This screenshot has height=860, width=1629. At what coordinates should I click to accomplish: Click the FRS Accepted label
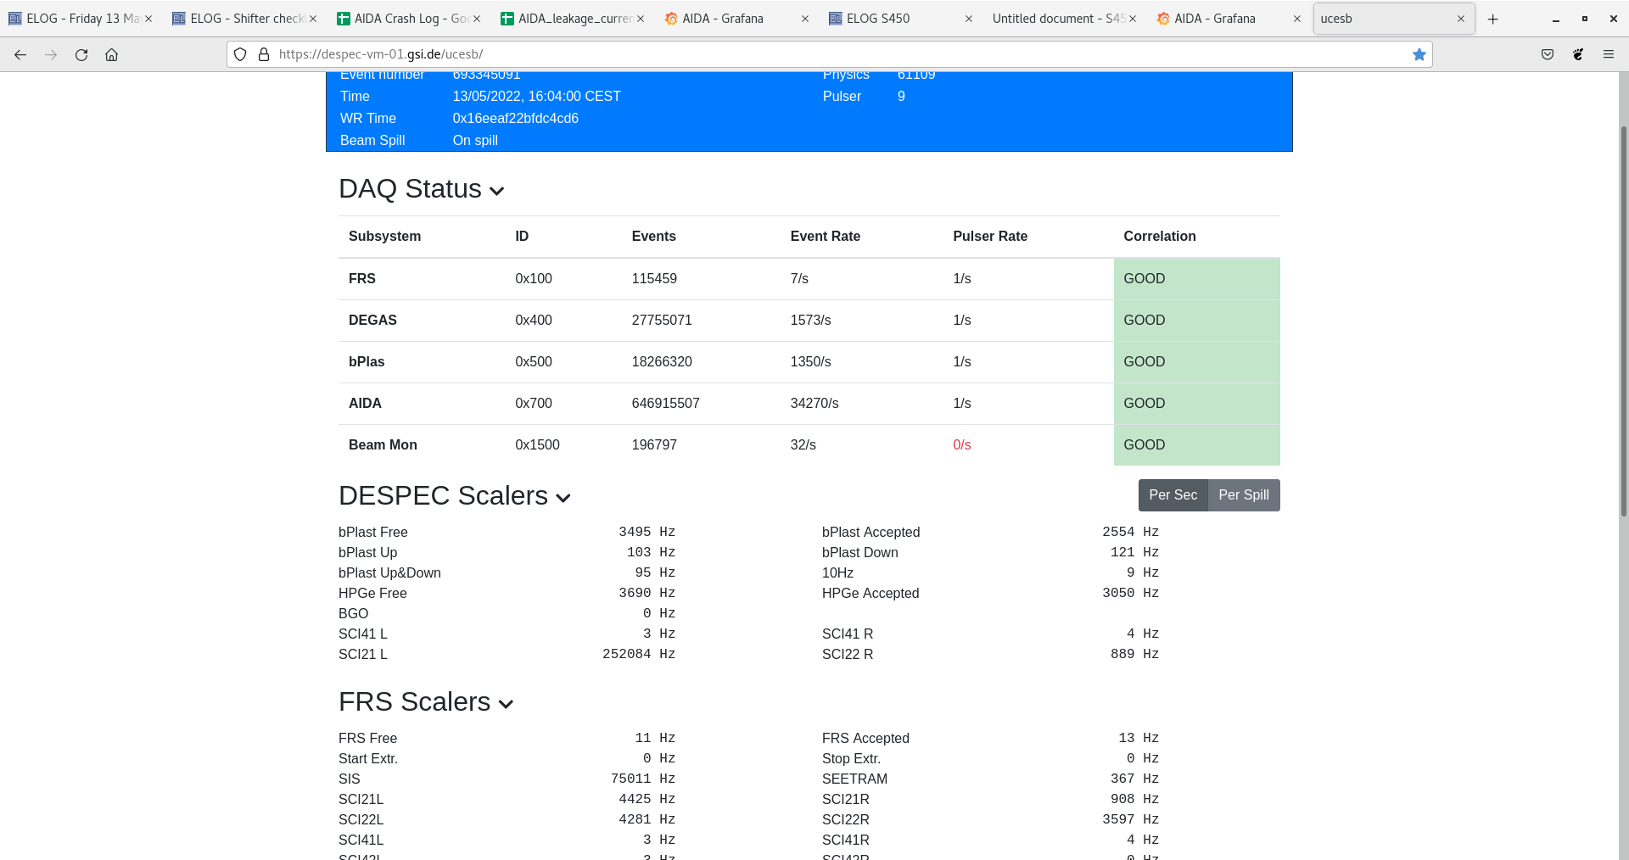click(x=865, y=739)
